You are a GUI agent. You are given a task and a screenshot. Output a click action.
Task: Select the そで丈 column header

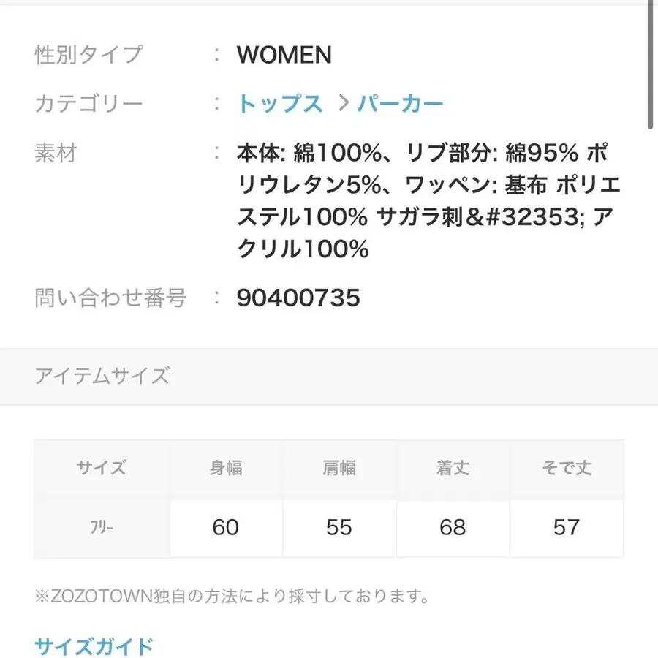pos(567,468)
